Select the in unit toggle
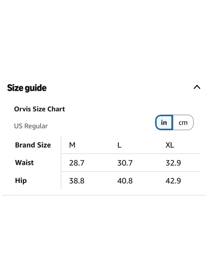 tap(164, 123)
